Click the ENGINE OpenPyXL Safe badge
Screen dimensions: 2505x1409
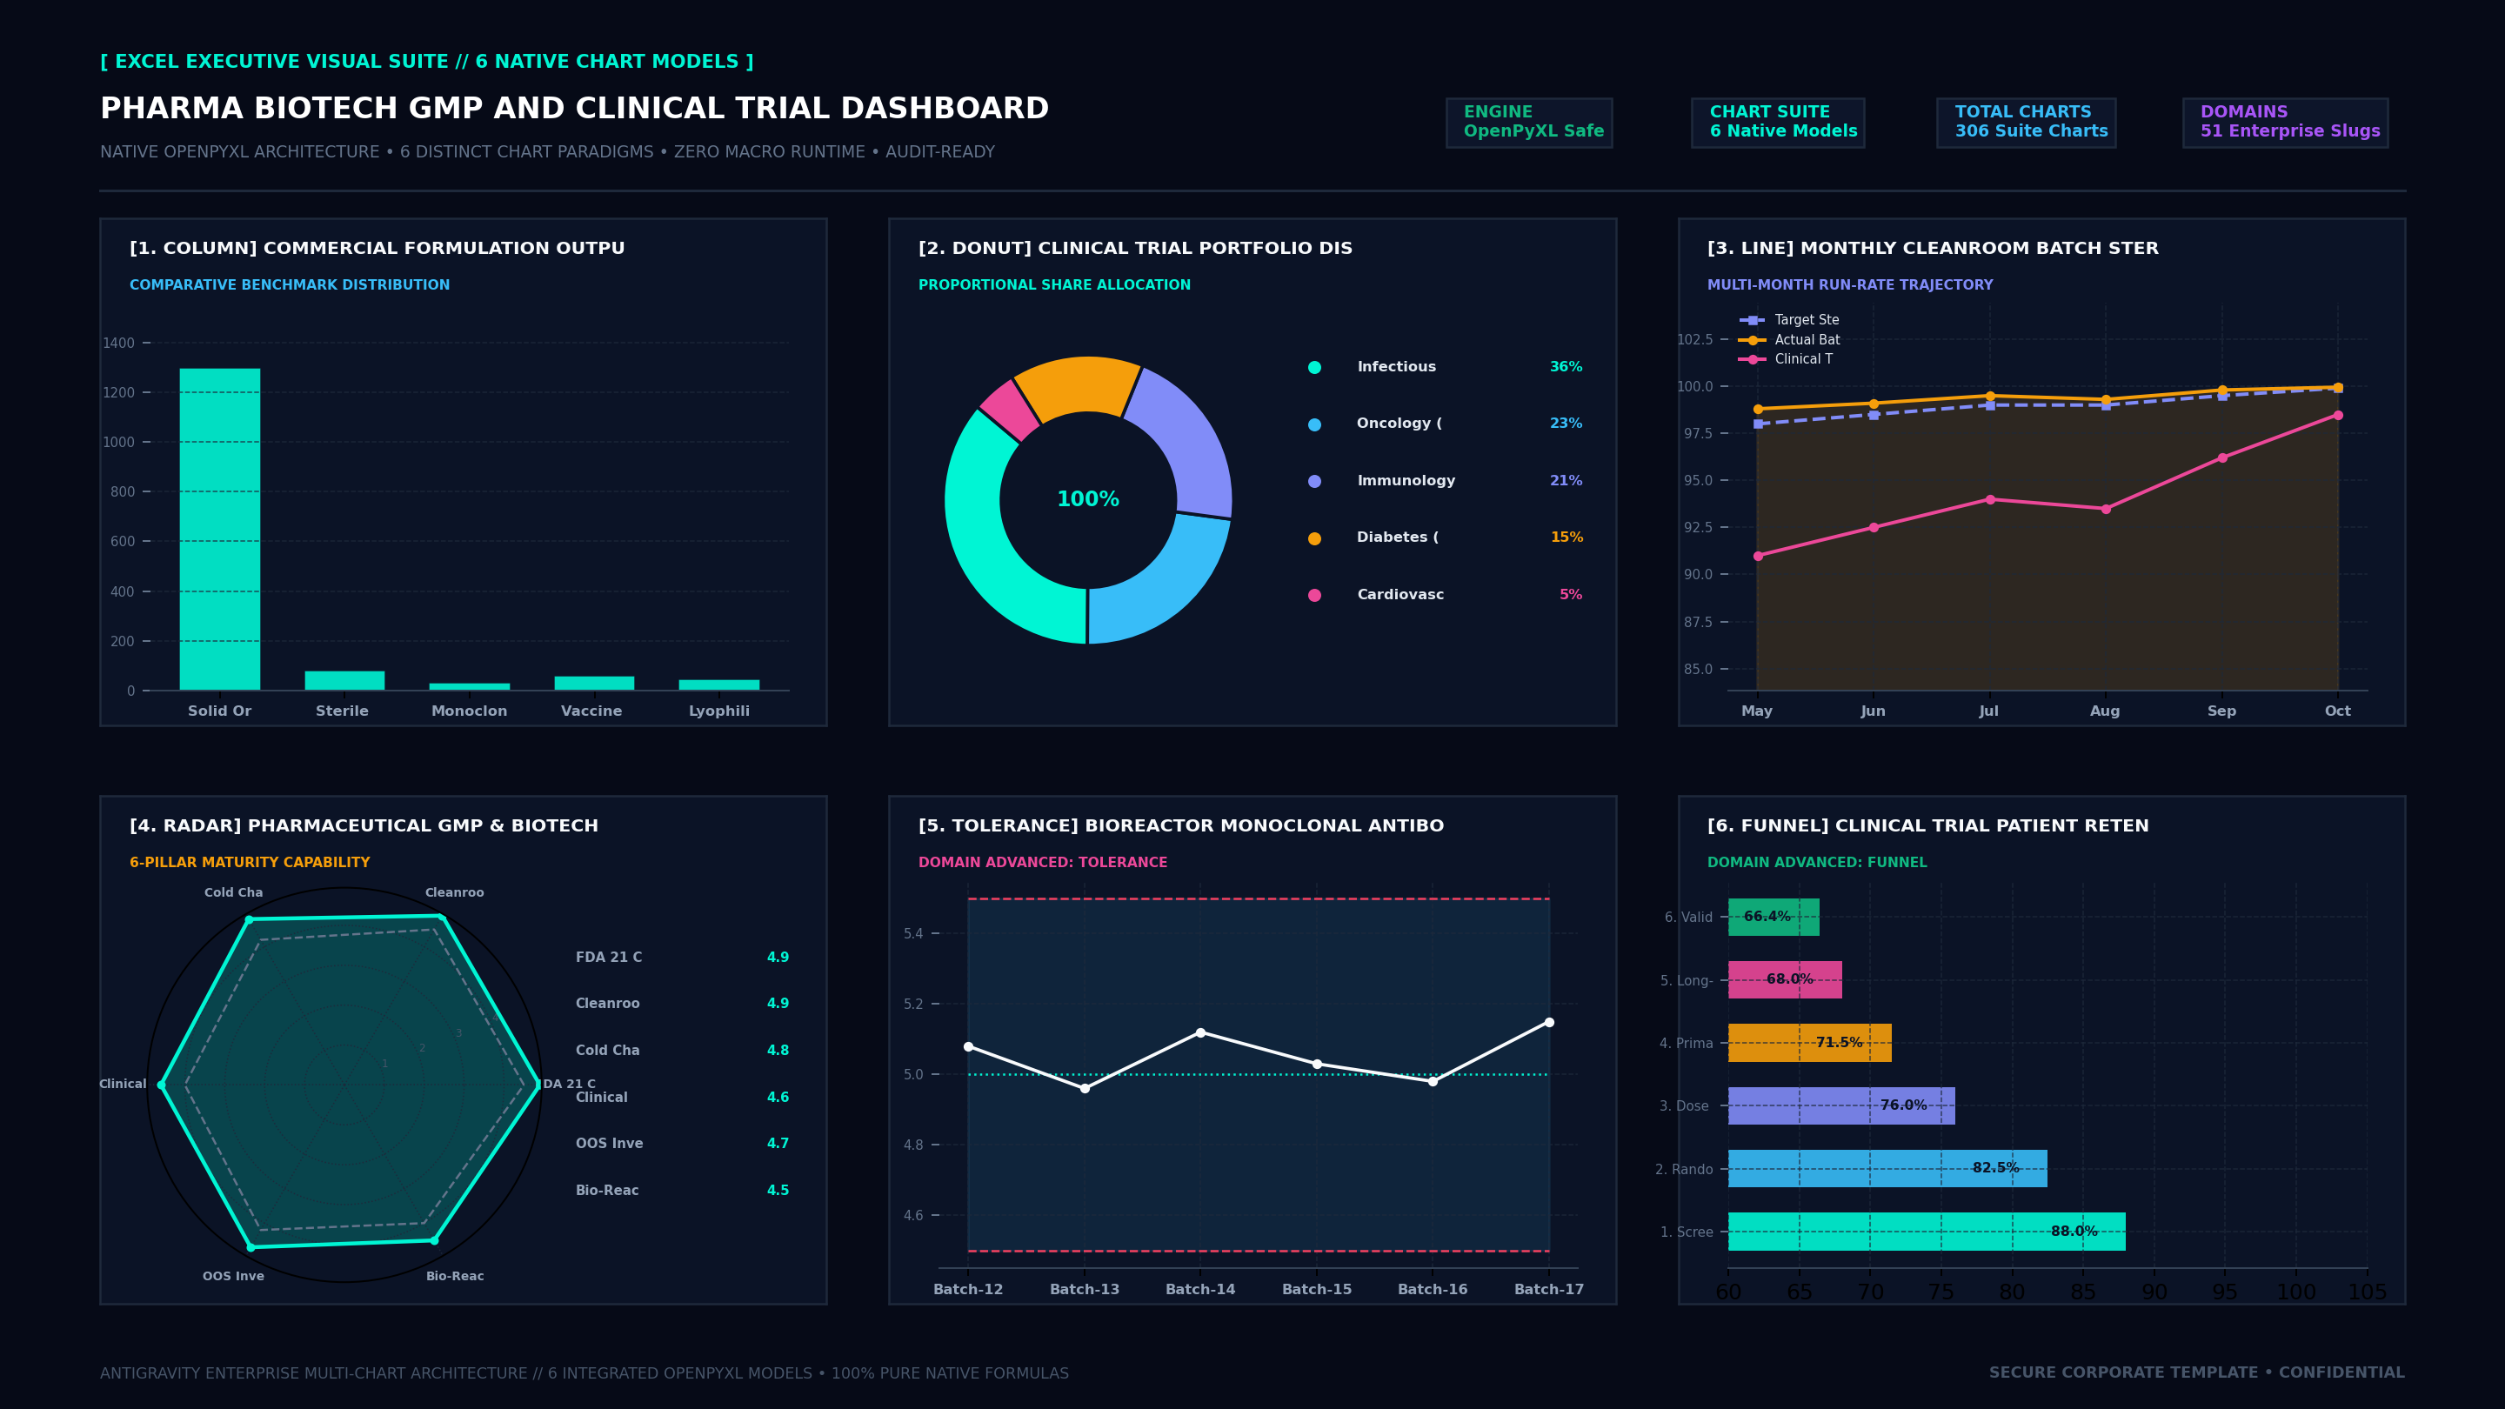[1529, 123]
